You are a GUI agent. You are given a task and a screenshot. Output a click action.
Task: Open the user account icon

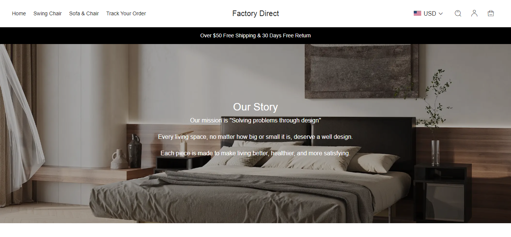(474, 13)
